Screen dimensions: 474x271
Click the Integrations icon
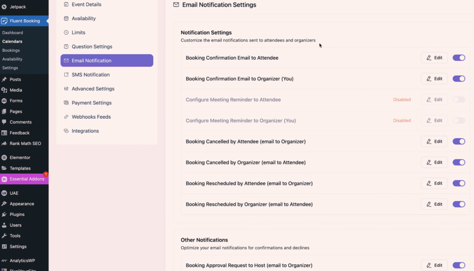click(x=66, y=131)
